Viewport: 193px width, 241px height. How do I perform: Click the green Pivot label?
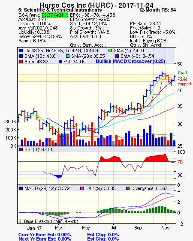183,73
